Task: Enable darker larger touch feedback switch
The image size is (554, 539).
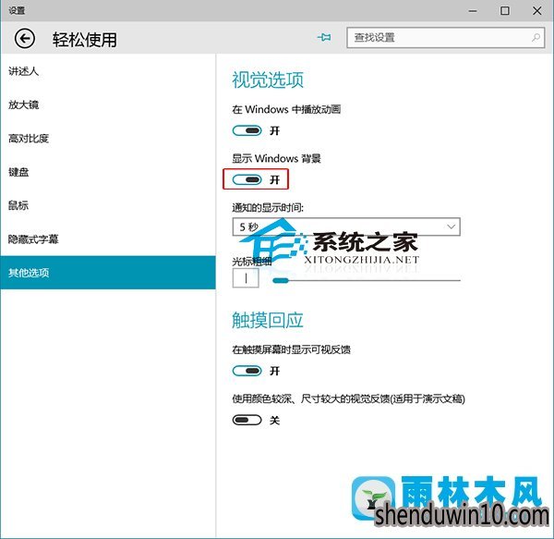Action: click(247, 420)
